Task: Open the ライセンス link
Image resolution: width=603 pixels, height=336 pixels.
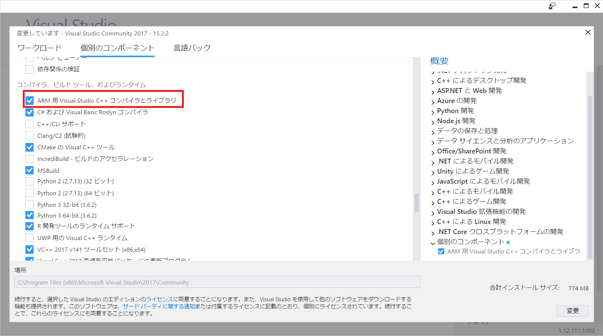Action: [160, 299]
